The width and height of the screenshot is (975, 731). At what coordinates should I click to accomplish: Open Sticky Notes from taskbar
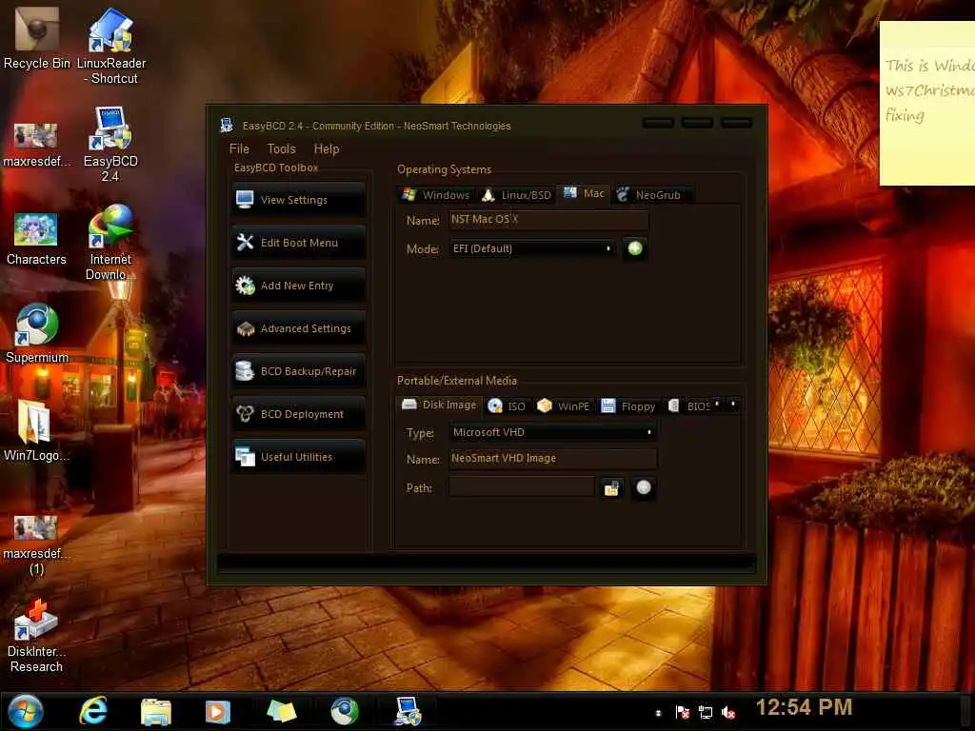pyautogui.click(x=281, y=711)
